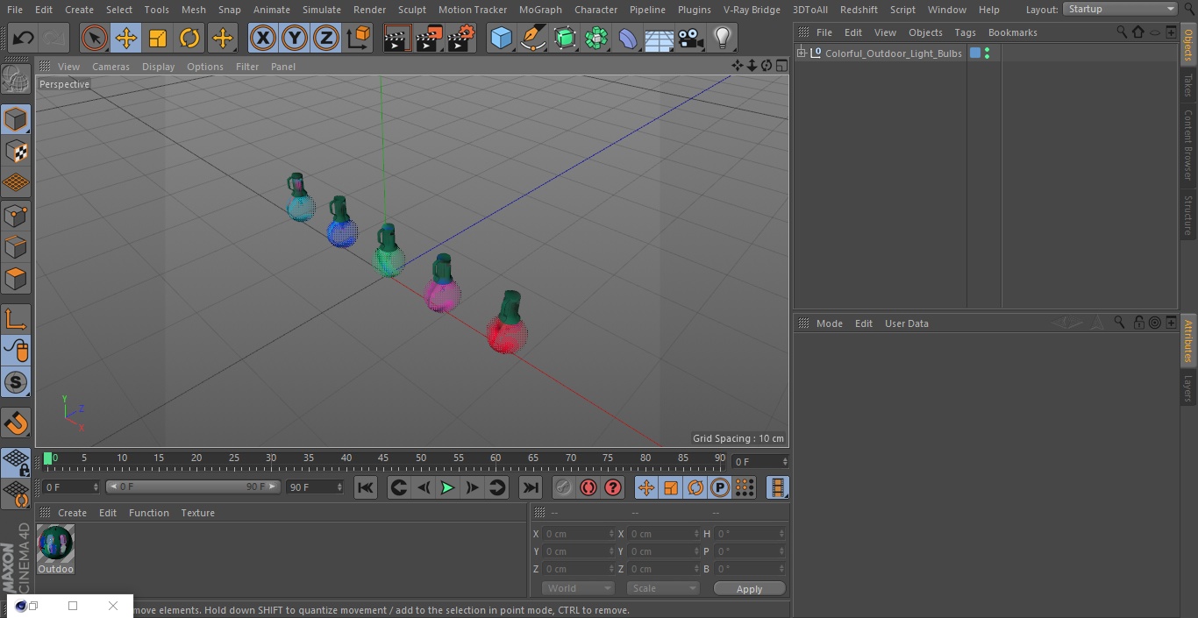
Task: Play animation forwards
Action: click(447, 488)
